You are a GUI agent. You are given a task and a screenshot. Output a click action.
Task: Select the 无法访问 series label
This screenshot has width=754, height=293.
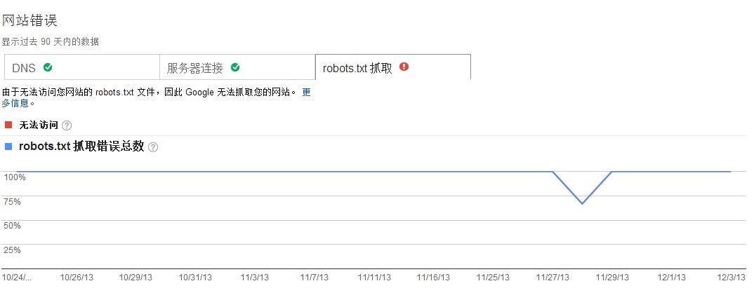(39, 125)
